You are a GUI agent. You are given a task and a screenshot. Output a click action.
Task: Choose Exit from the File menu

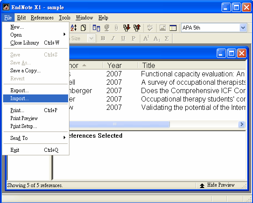click(36, 150)
